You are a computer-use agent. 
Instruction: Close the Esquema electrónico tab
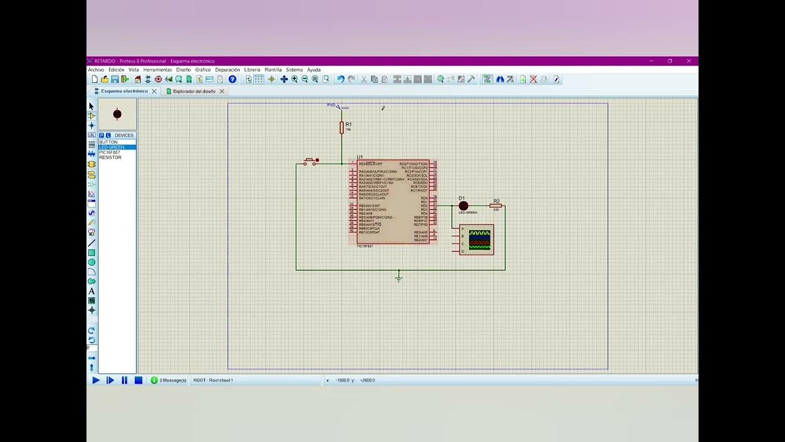pos(154,91)
